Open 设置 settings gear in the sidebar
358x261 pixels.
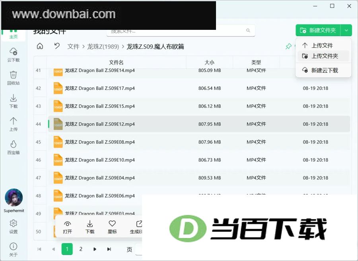(x=13, y=226)
